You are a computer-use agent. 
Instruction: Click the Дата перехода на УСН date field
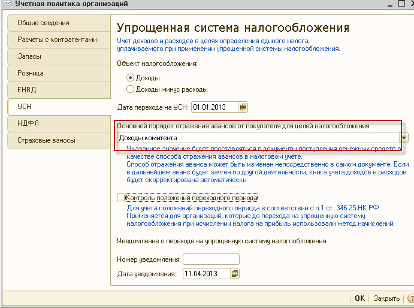click(214, 107)
